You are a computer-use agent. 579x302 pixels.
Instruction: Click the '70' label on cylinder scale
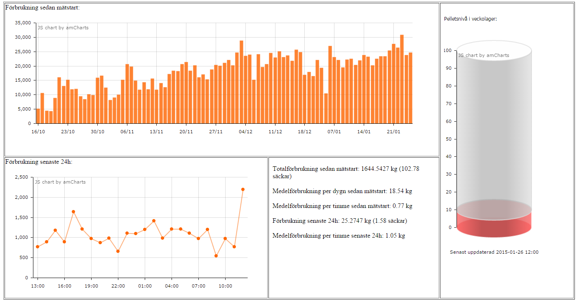click(449, 104)
